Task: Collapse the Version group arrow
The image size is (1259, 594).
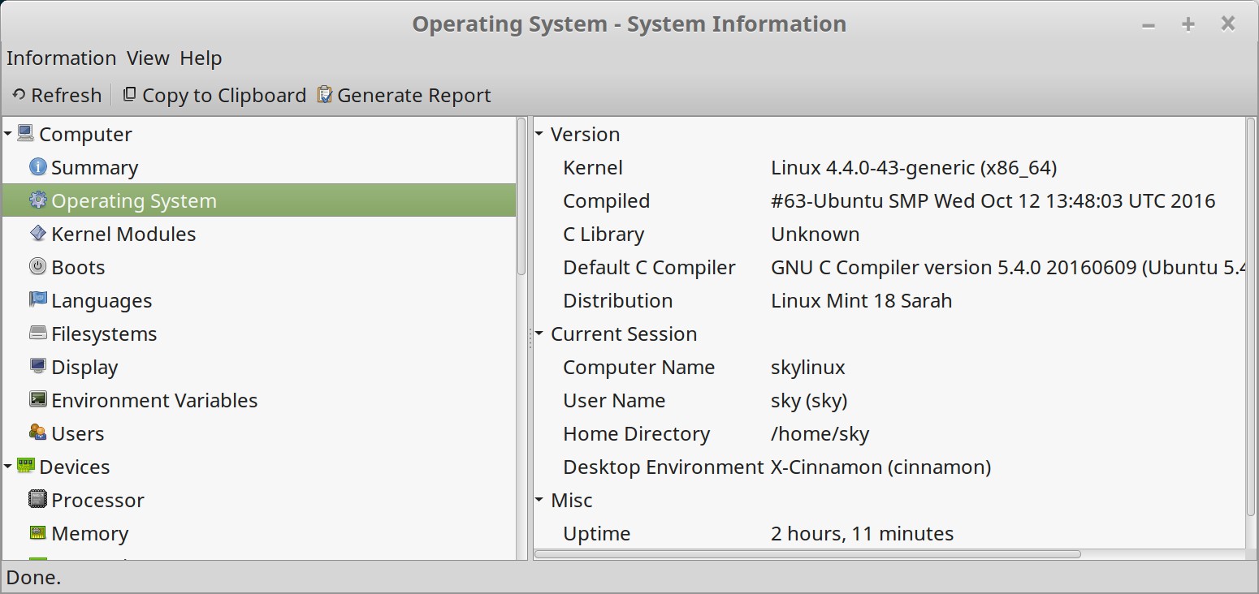Action: click(539, 134)
